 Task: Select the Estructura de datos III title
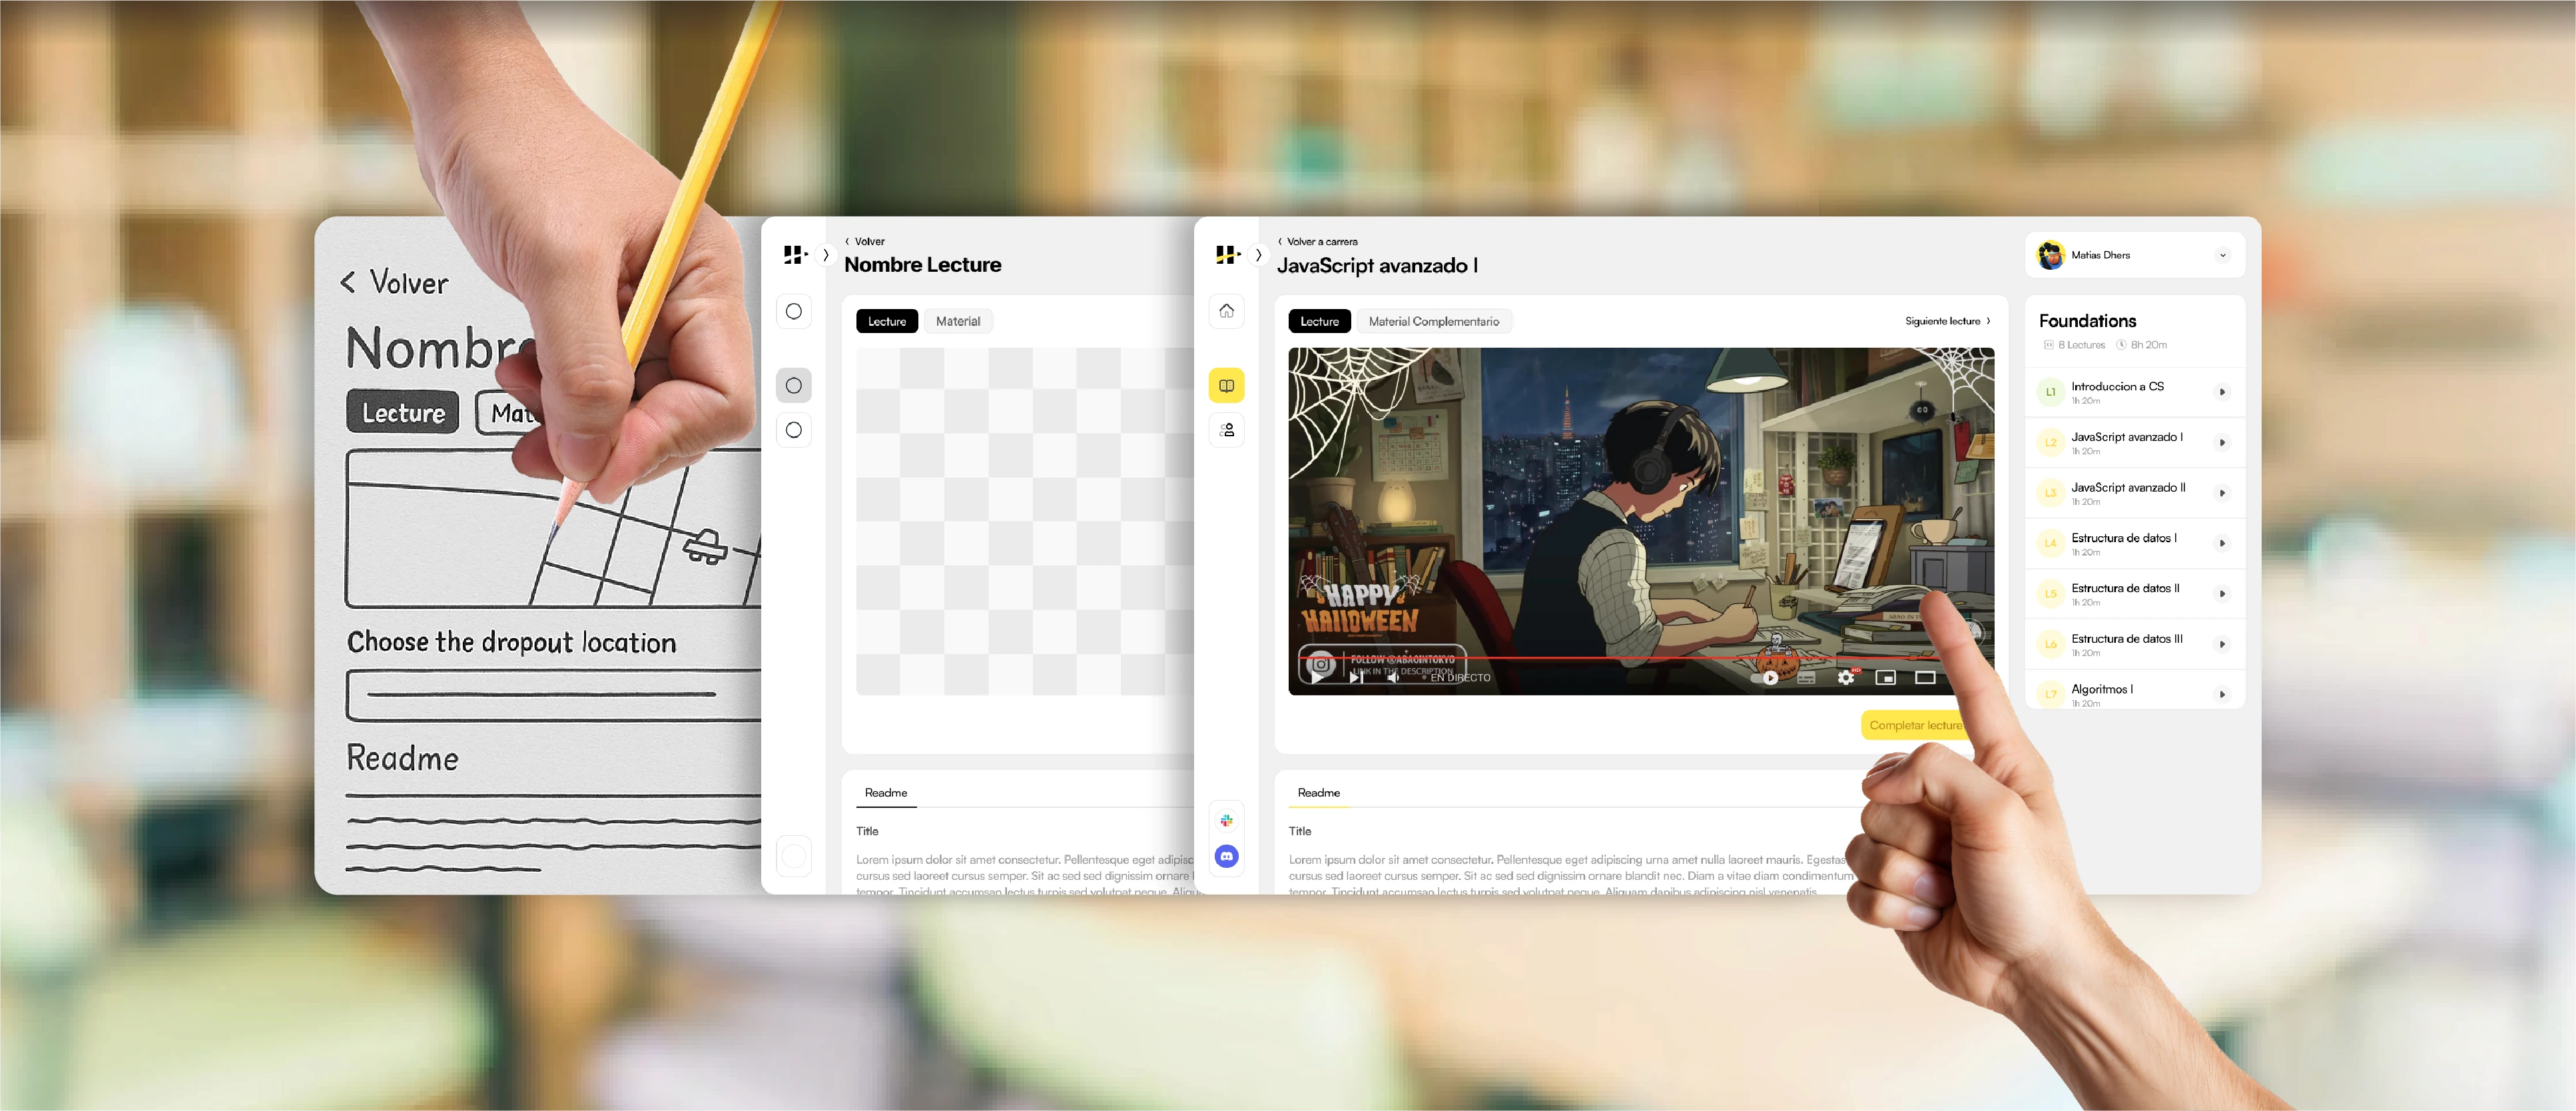pos(2126,638)
